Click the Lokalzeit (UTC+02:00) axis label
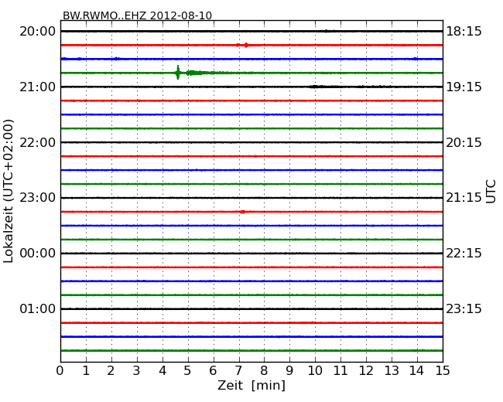This screenshot has width=503, height=402. (x=9, y=191)
